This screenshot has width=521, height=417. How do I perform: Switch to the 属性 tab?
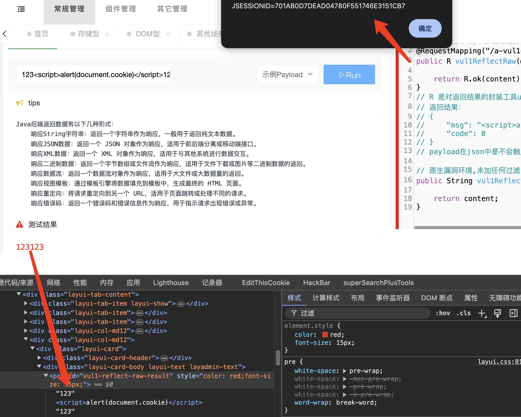pos(471,298)
